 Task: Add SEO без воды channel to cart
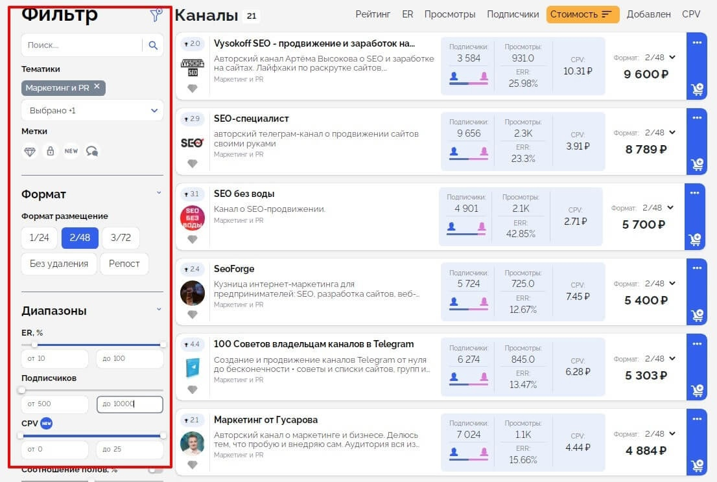point(695,240)
